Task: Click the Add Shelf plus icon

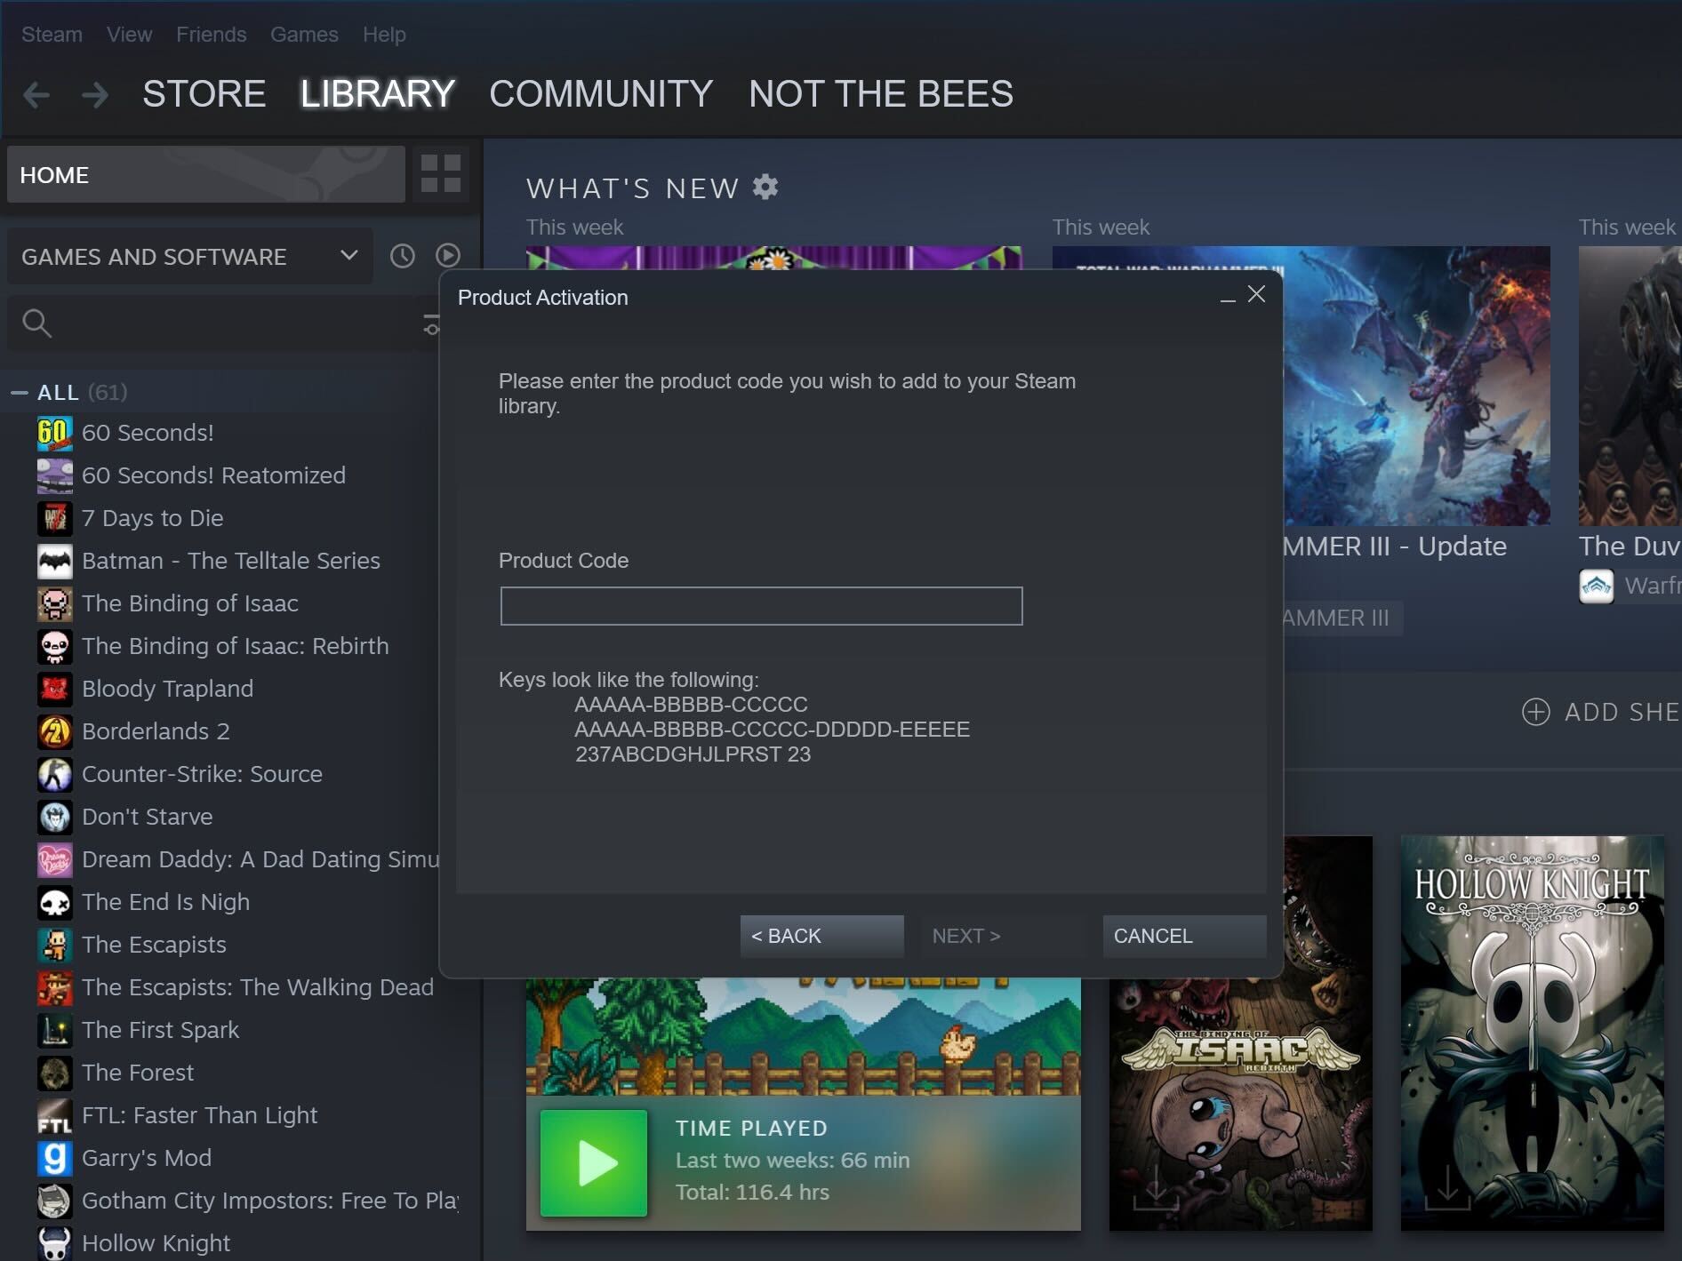Action: click(1536, 712)
